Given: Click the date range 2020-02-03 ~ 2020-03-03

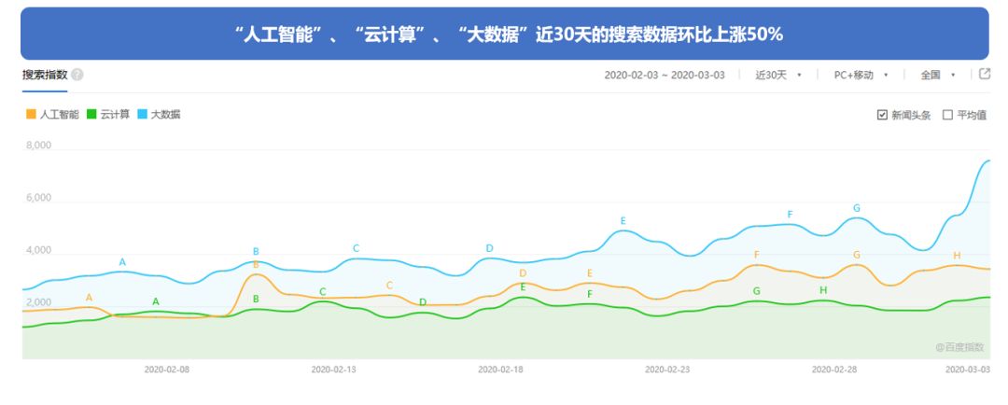Looking at the screenshot, I should [x=665, y=75].
